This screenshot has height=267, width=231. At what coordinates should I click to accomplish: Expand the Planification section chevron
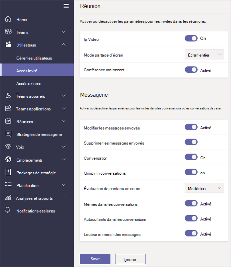click(x=64, y=185)
